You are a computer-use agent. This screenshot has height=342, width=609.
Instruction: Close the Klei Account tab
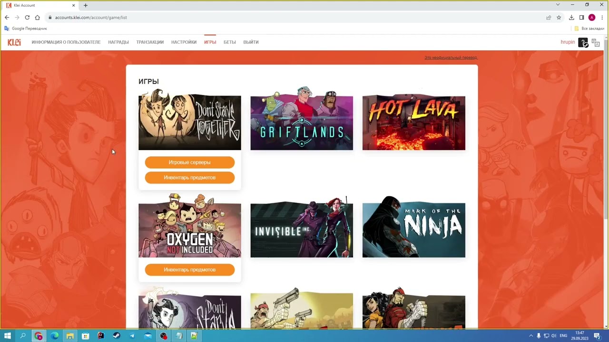tap(74, 5)
